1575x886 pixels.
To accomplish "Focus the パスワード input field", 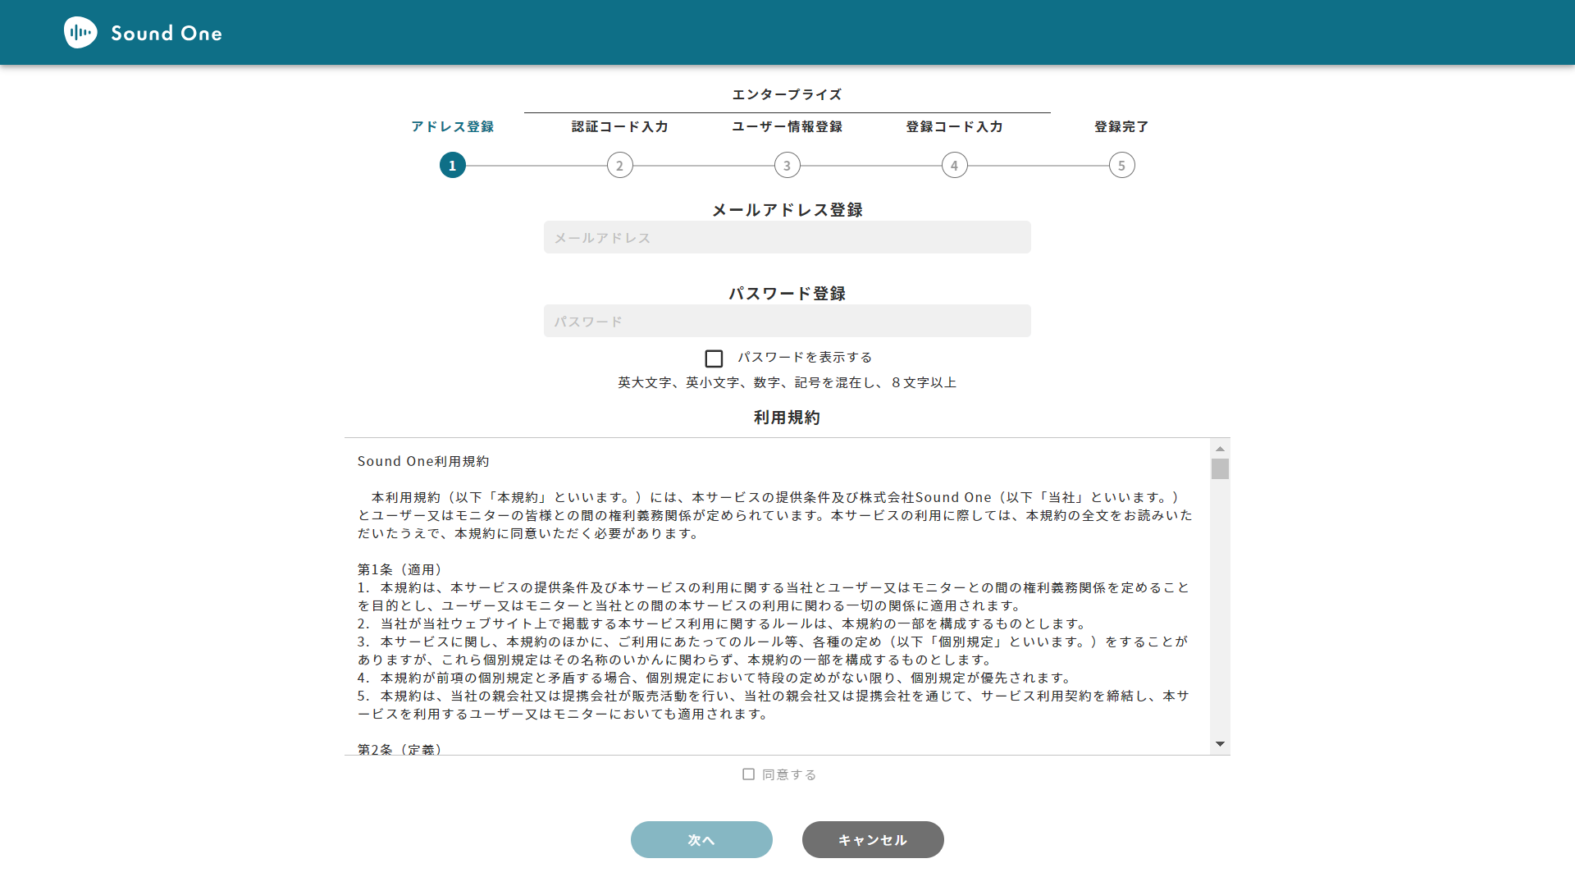I will tap(787, 321).
